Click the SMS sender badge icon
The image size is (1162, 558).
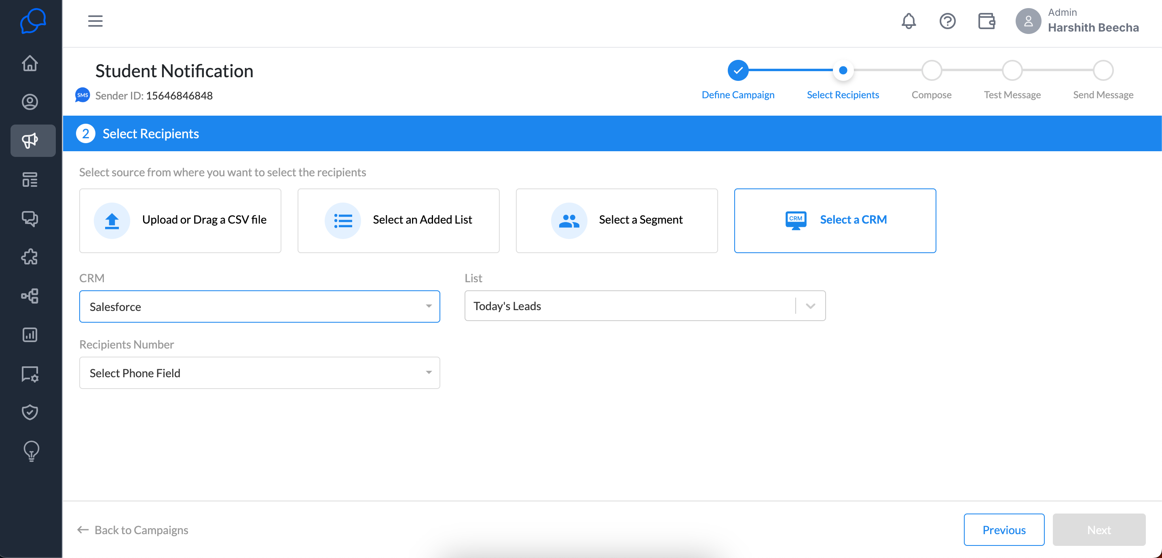coord(82,95)
